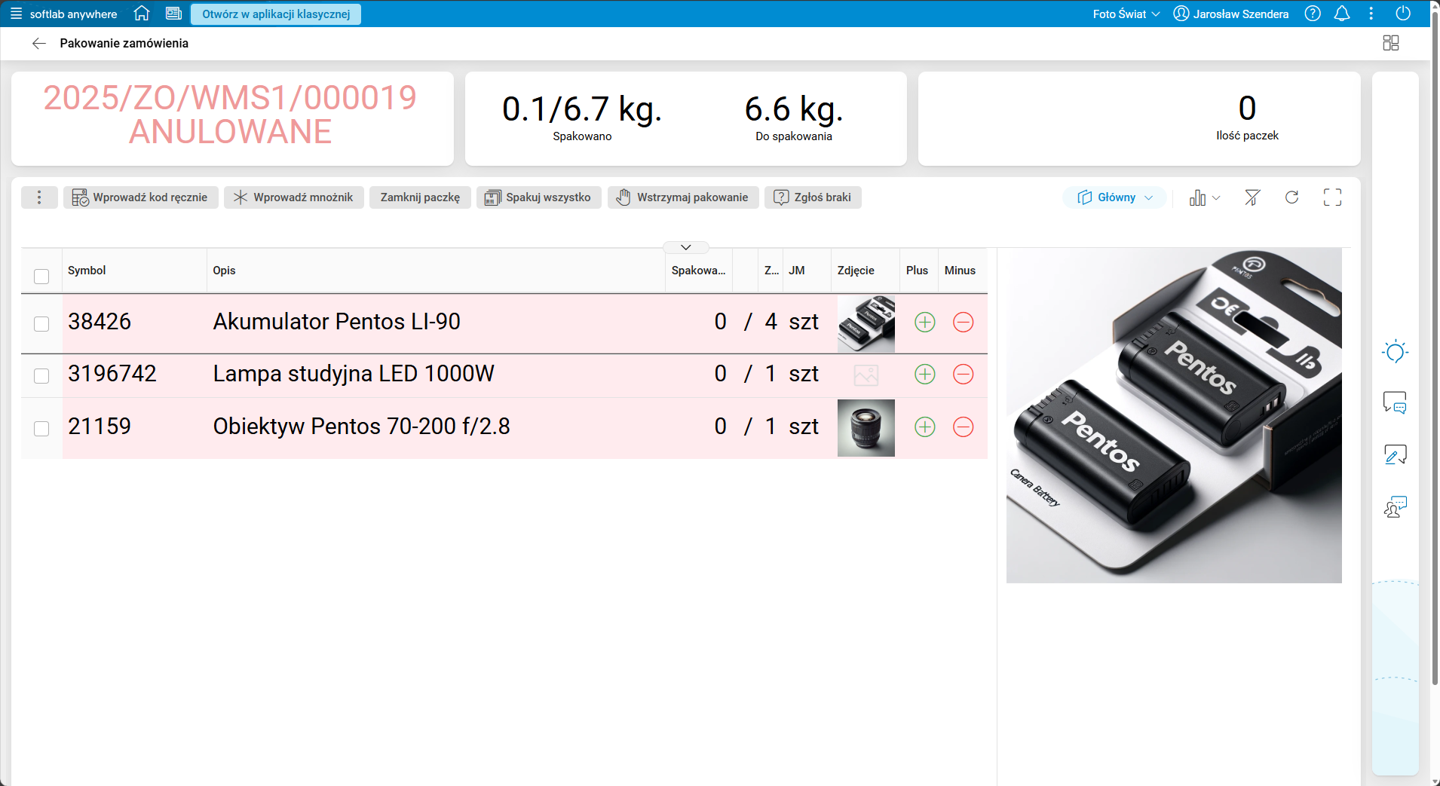Screen dimensions: 1440x786
Task: Click the power logout icon
Action: point(1403,14)
